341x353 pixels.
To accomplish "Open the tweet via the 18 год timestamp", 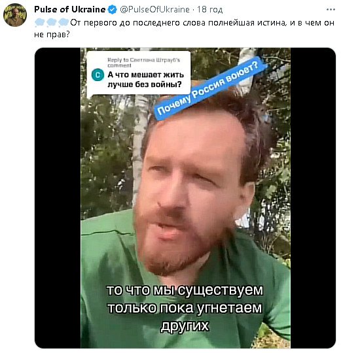I will [210, 9].
